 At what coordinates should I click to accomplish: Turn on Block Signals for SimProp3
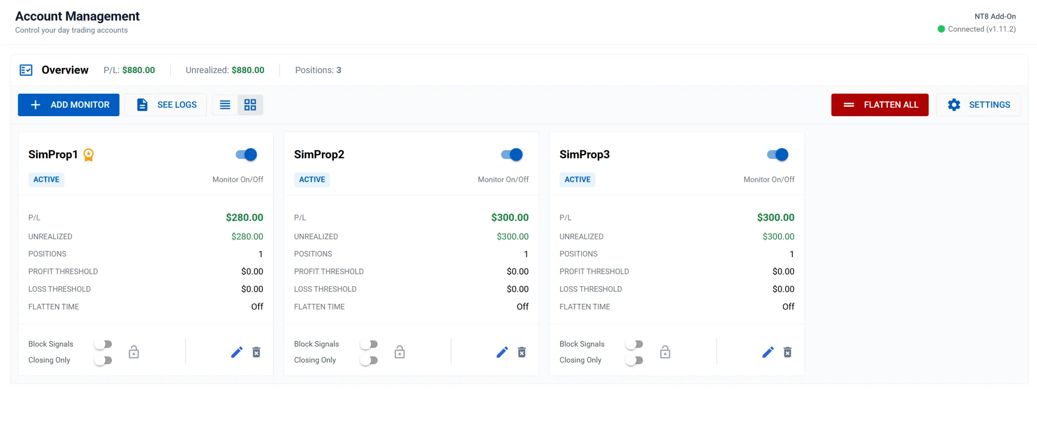[634, 344]
